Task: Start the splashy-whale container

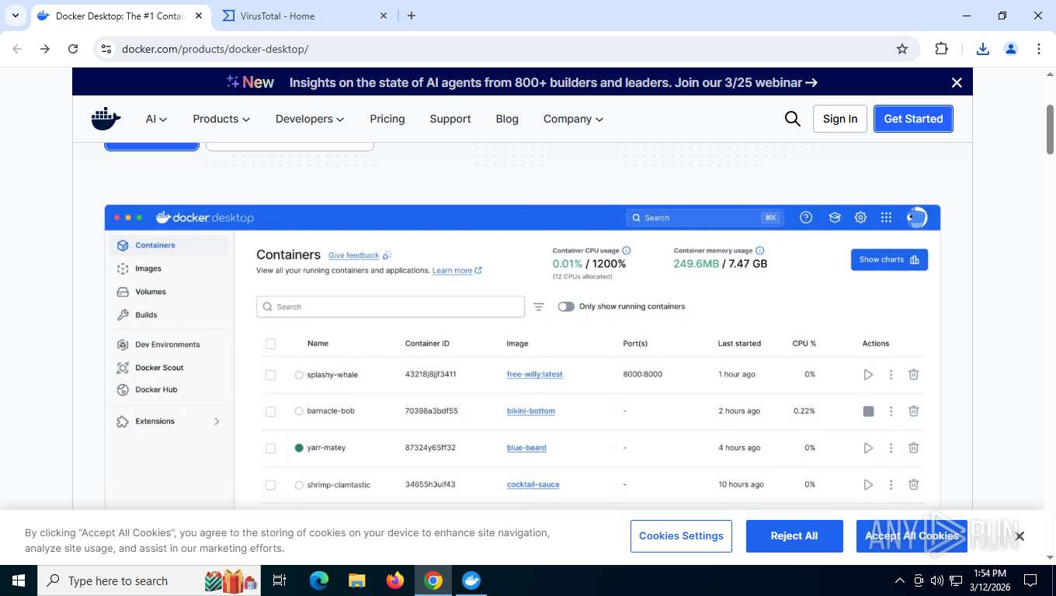Action: [x=868, y=375]
